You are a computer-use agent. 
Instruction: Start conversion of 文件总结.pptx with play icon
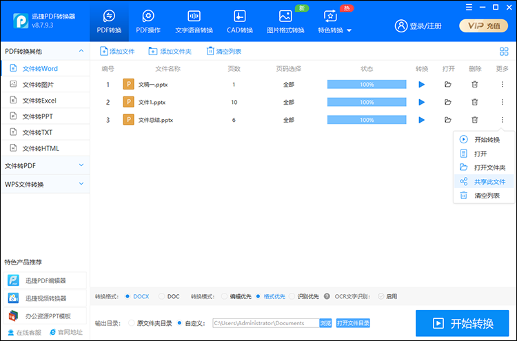coord(421,120)
